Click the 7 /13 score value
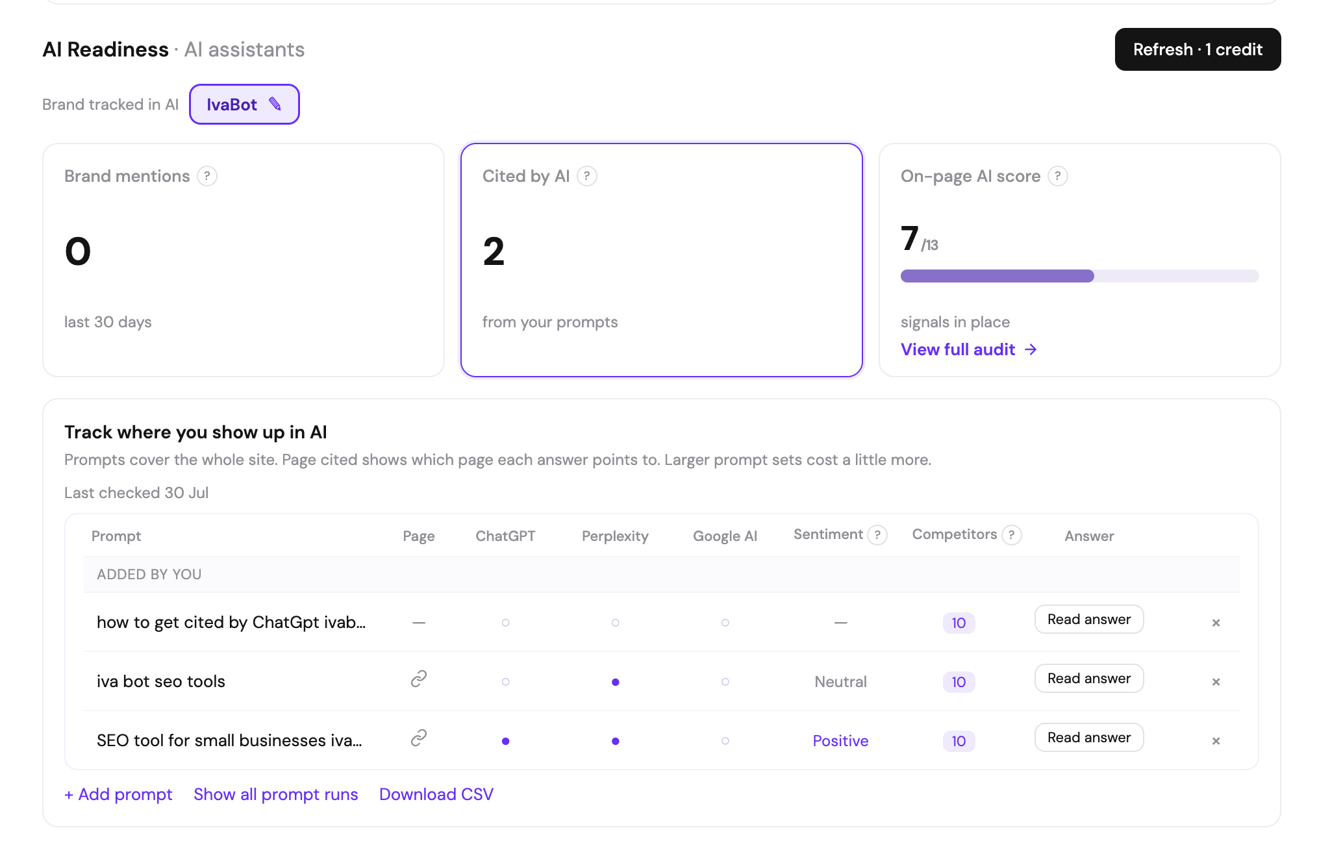1317x865 pixels. click(919, 239)
